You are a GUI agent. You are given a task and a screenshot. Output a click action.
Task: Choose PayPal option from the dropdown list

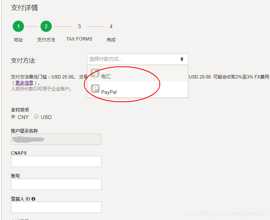point(137,89)
